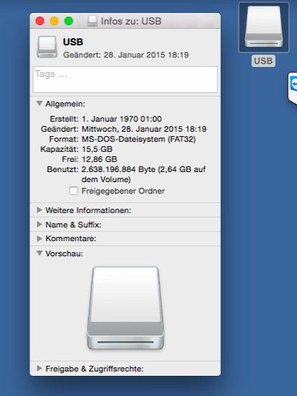Click the Freigegebener Ordner label text
Viewport: 297px width, 396px height.
123,191
